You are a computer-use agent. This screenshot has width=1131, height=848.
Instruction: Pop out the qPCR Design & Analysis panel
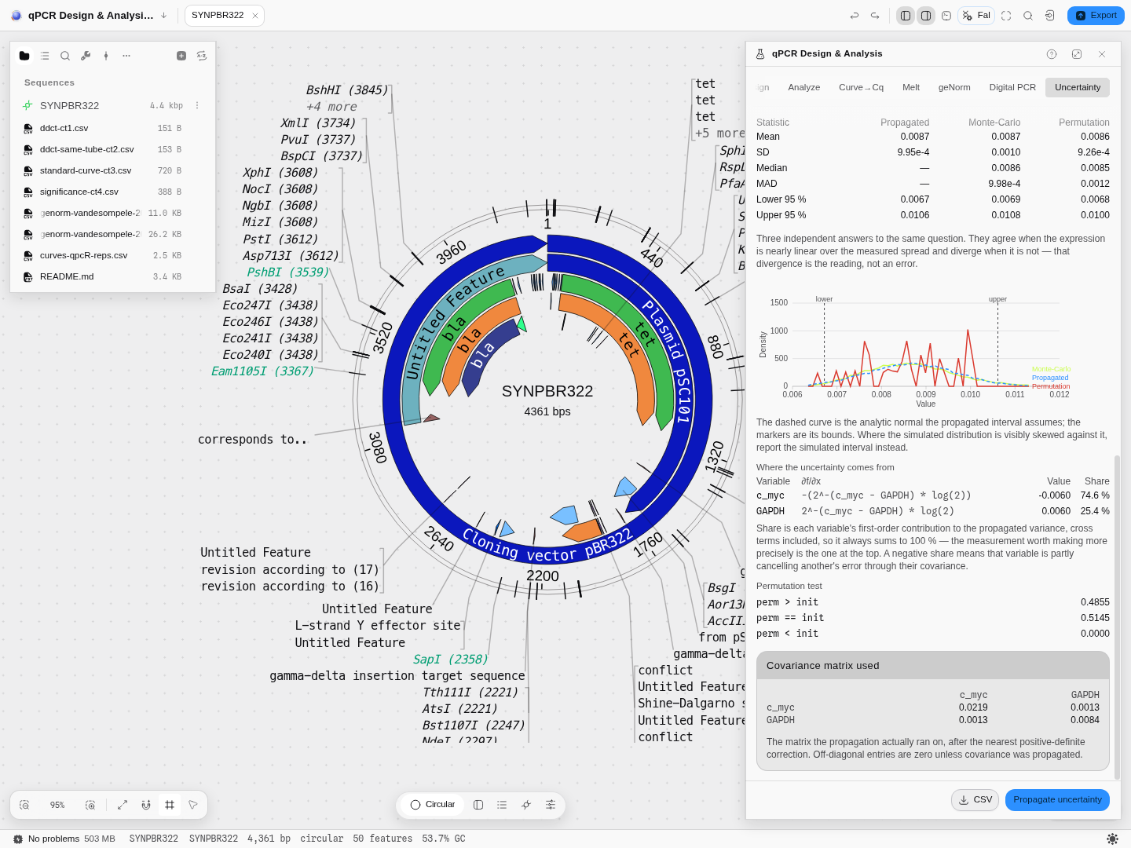[1077, 54]
